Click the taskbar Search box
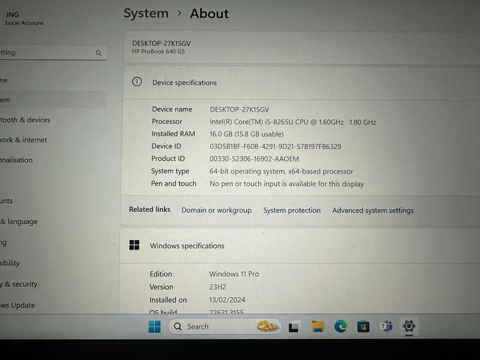 click(224, 326)
